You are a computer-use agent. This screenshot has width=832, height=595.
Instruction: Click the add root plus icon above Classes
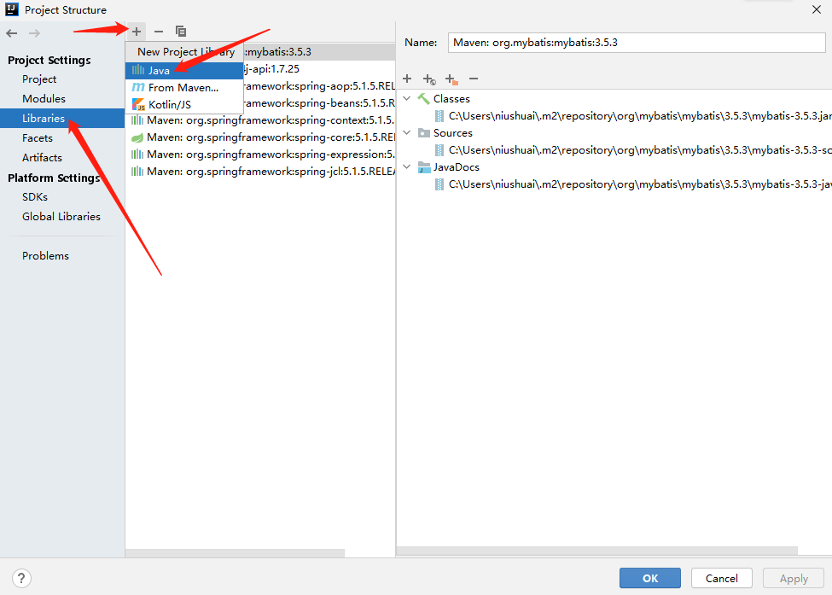pyautogui.click(x=407, y=79)
